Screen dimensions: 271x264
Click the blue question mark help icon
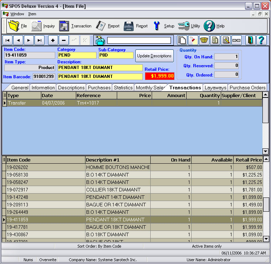[x=261, y=41]
